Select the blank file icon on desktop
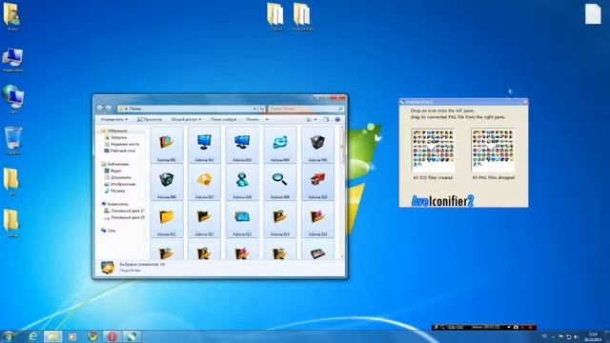The height and width of the screenshot is (343, 610). click(593, 13)
